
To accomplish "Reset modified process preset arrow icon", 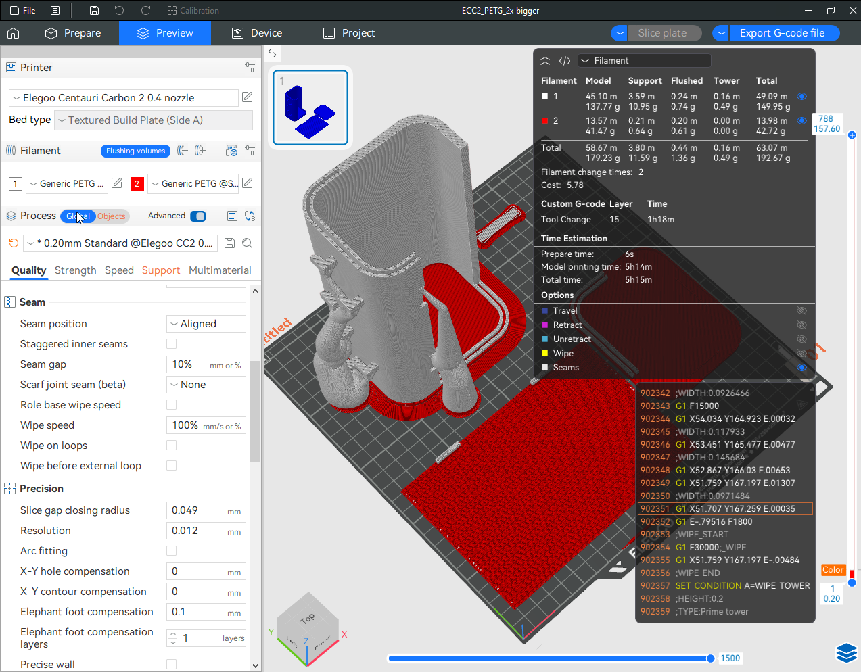I will [14, 243].
